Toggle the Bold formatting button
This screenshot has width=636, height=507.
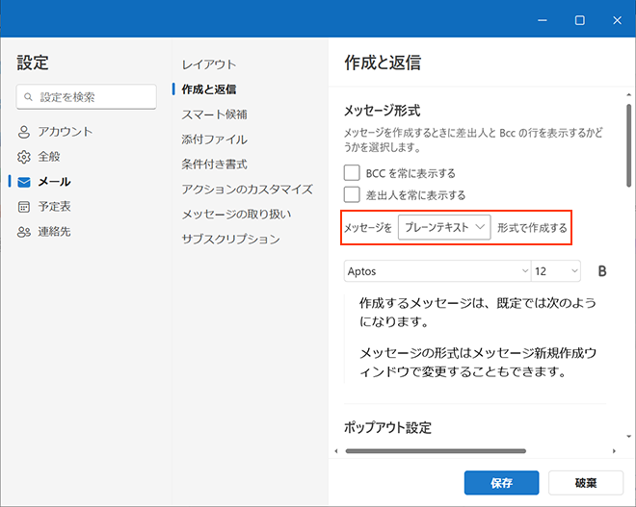[602, 271]
